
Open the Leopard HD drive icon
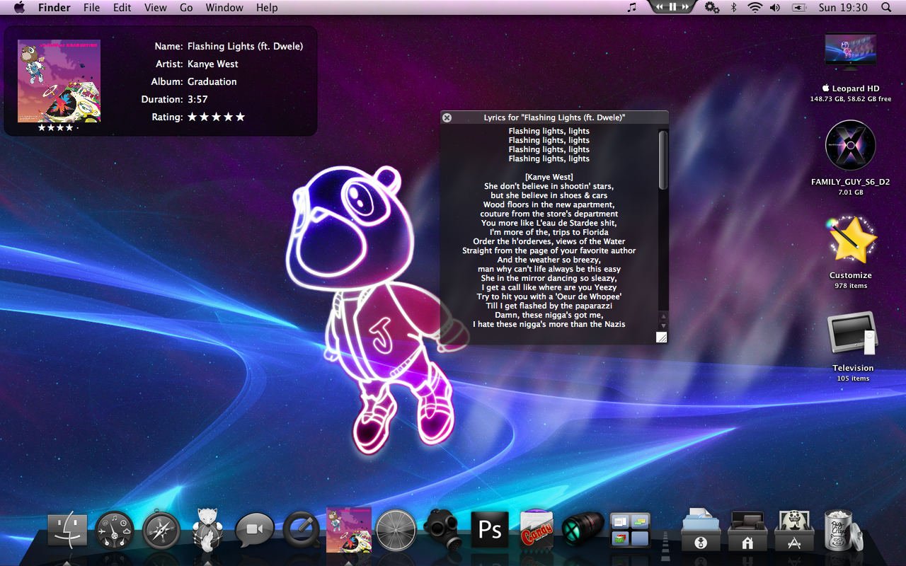tap(850, 52)
